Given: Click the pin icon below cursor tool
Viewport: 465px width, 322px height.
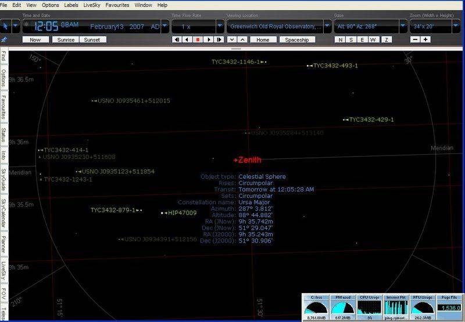Looking at the screenshot, I should click(5, 39).
